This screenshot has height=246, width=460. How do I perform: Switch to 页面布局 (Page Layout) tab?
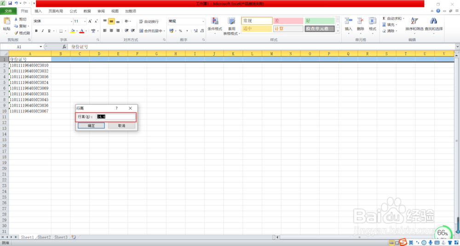56,11
